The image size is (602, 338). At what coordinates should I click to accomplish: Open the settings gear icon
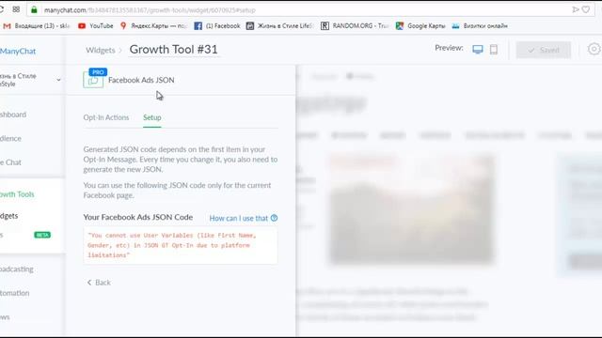pyautogui.click(x=594, y=49)
